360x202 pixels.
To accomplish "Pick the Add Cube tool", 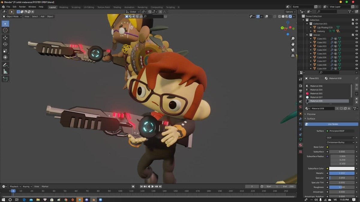I will [x=5, y=79].
